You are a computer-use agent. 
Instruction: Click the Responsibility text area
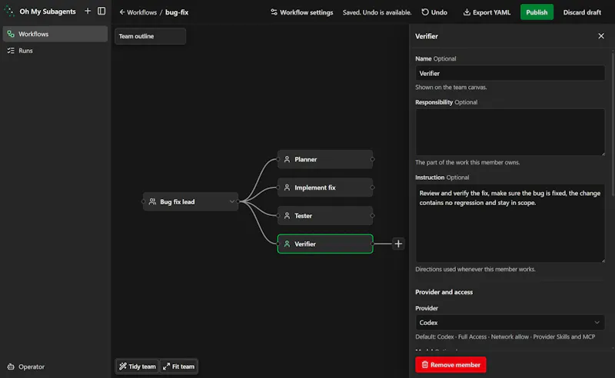coord(510,132)
